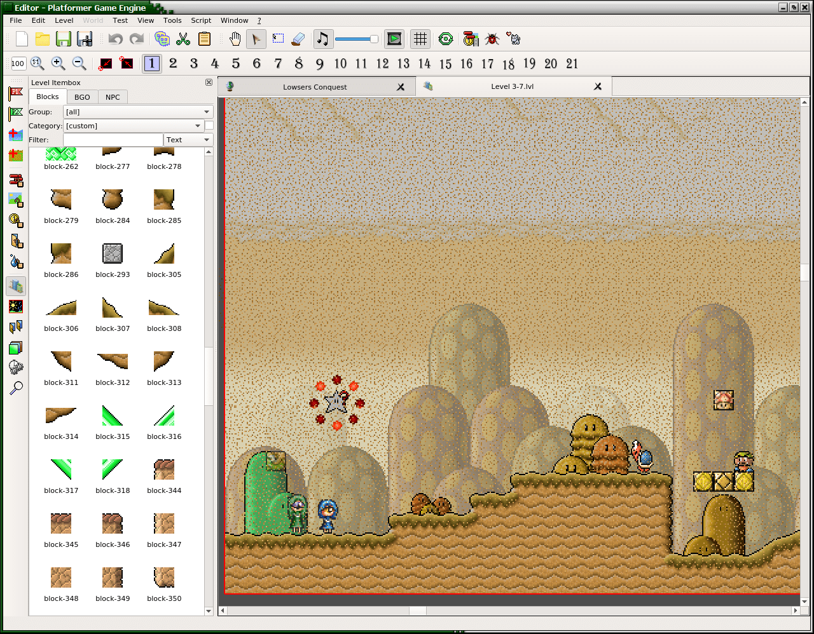The image size is (814, 634).
Task: Close the Level 3-7.lvl tab
Action: (598, 86)
